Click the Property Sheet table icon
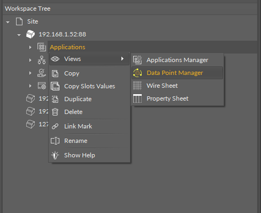 (x=137, y=98)
